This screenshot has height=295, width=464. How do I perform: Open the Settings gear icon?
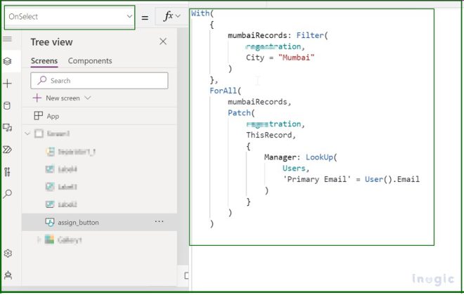click(x=8, y=254)
